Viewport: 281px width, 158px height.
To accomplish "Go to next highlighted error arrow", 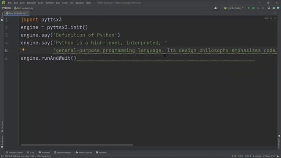I will (275, 18).
